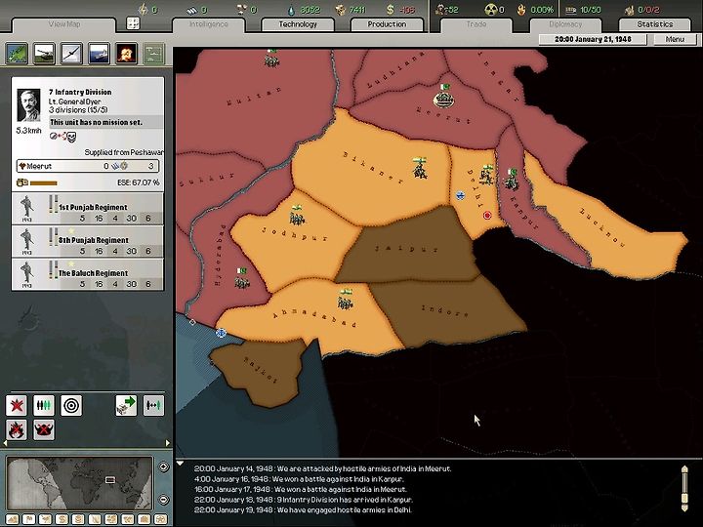Select the land units tank filter icon
The height and width of the screenshot is (527, 703).
click(44, 54)
